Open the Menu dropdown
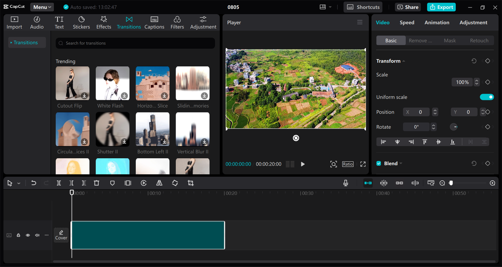 [42, 7]
